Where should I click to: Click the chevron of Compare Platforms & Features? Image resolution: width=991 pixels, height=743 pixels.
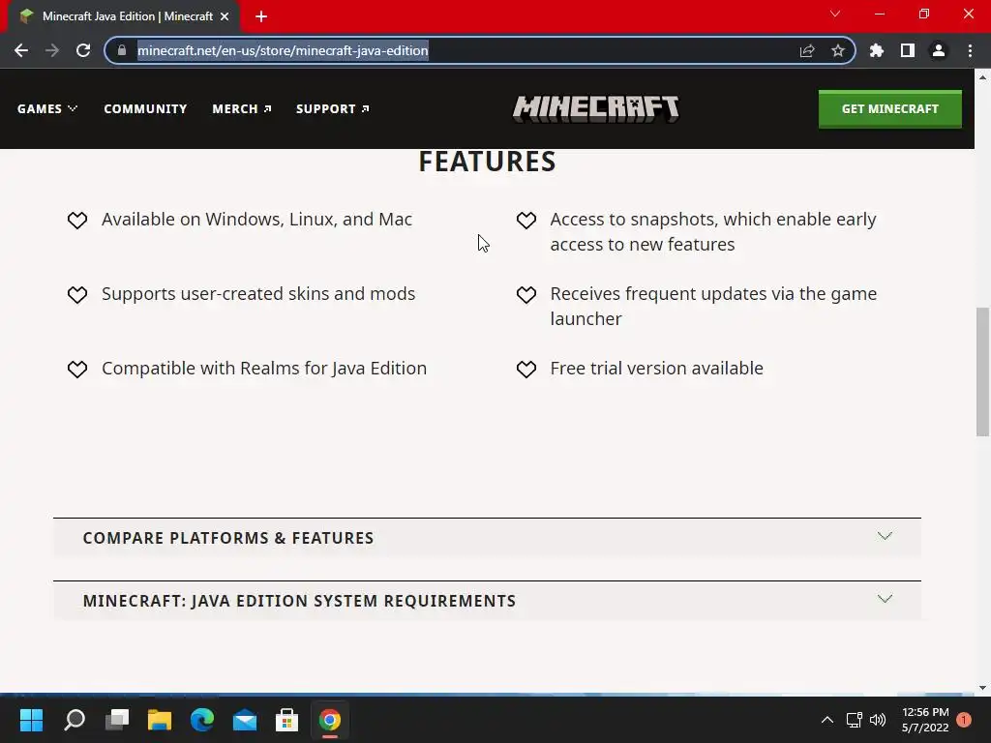[x=885, y=536]
